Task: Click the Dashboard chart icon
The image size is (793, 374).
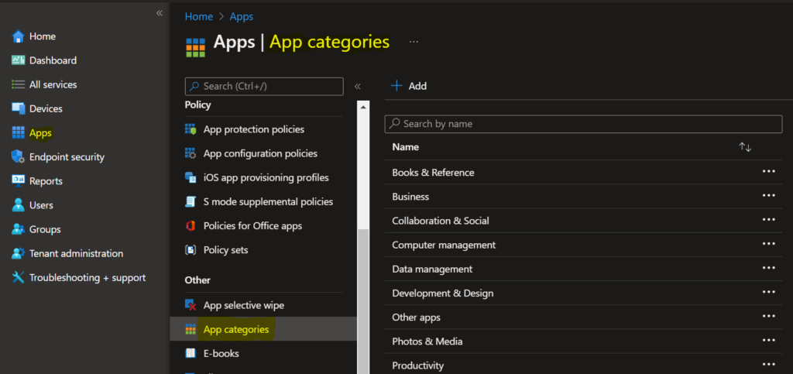Action: point(19,60)
